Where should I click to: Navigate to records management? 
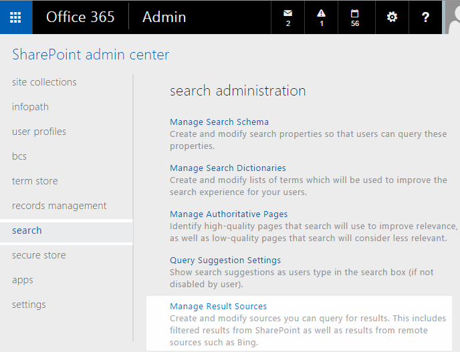(59, 206)
